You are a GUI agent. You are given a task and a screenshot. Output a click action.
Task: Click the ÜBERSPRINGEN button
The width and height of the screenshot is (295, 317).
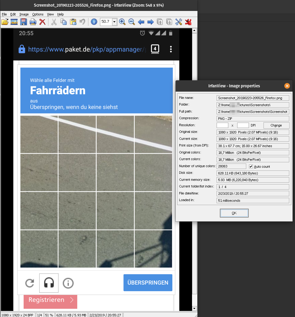pos(148,283)
